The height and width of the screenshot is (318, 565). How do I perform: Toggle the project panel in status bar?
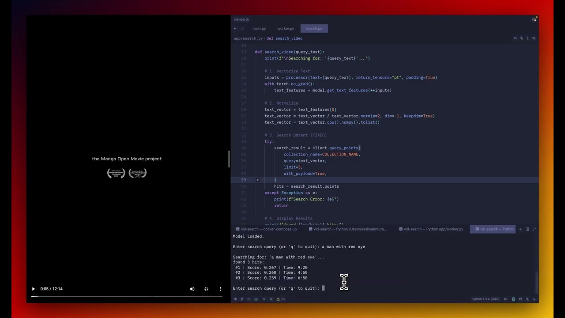(235, 299)
